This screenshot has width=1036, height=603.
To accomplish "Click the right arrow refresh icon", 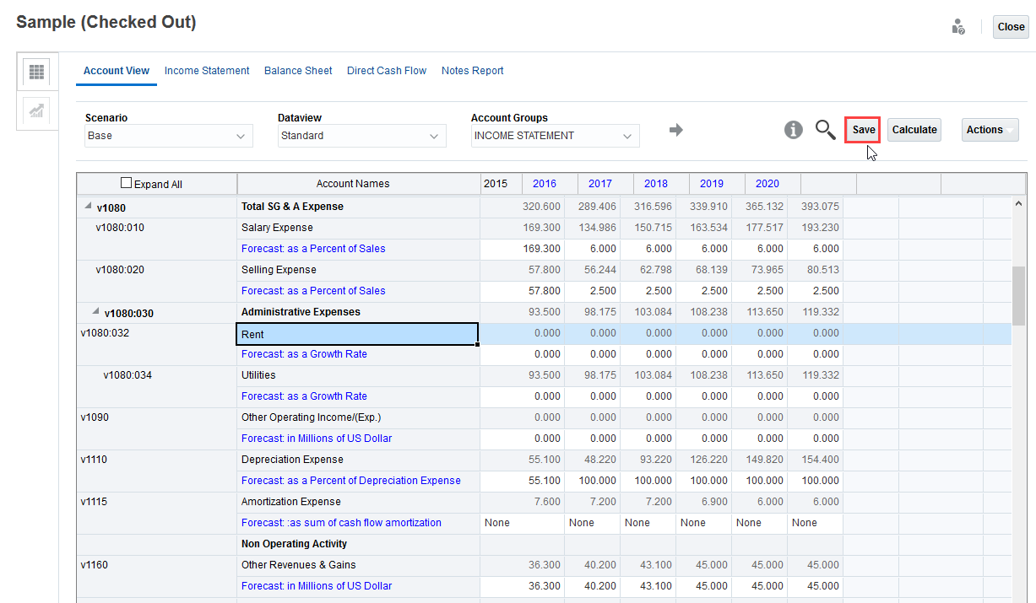I will (x=675, y=130).
